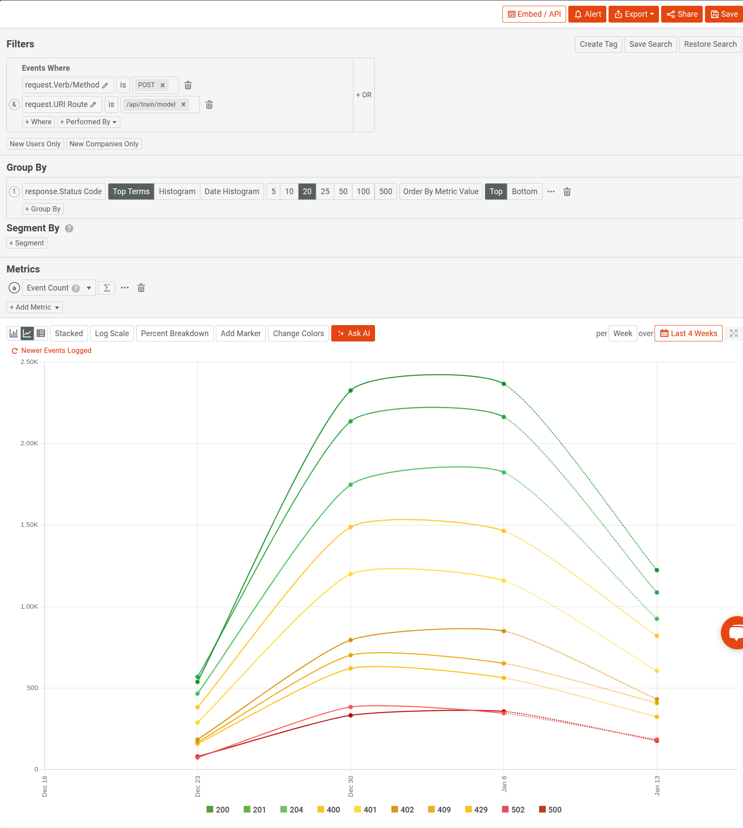Switch to the table view icon
Image resolution: width=743 pixels, height=828 pixels.
coord(41,333)
